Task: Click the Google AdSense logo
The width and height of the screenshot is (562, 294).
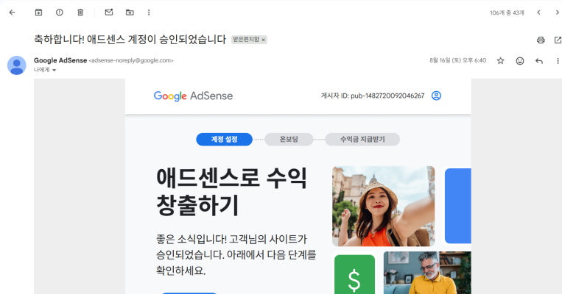Action: tap(193, 96)
